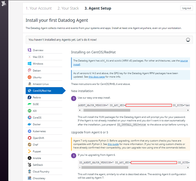Open the Overview platform entry
Viewport: 196px width, 181px height.
(x=44, y=50)
